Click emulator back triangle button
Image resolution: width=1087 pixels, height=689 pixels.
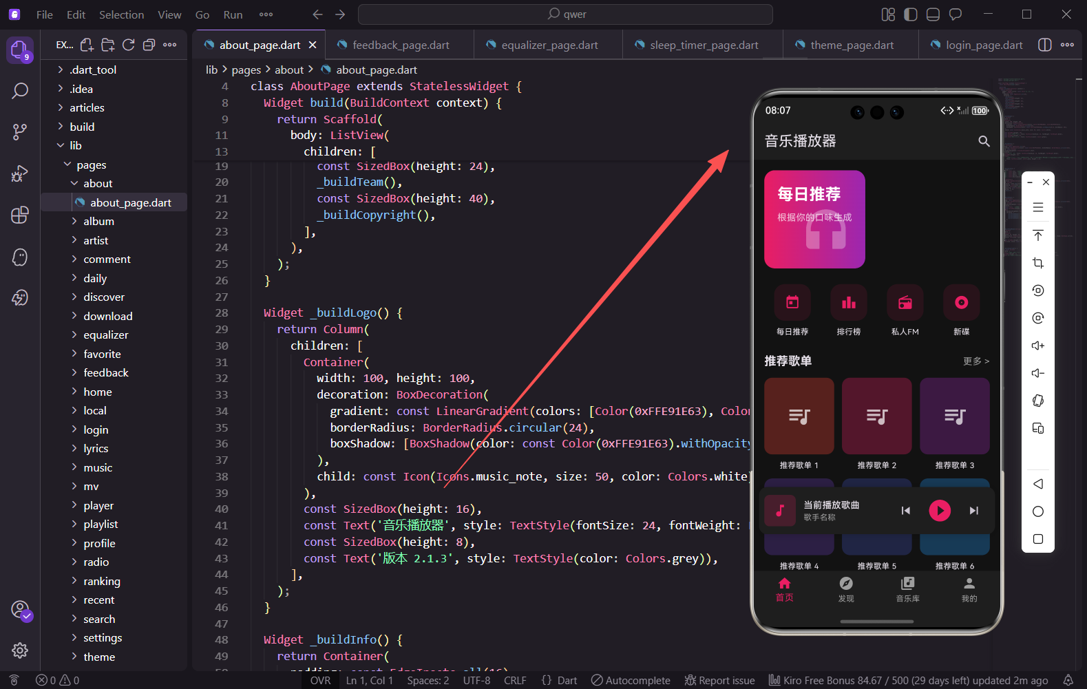pyautogui.click(x=1038, y=484)
